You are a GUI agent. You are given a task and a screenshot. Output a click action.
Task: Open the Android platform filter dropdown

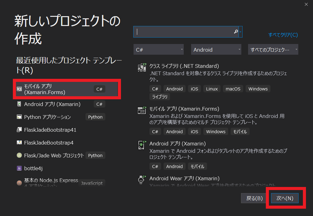click(x=216, y=49)
